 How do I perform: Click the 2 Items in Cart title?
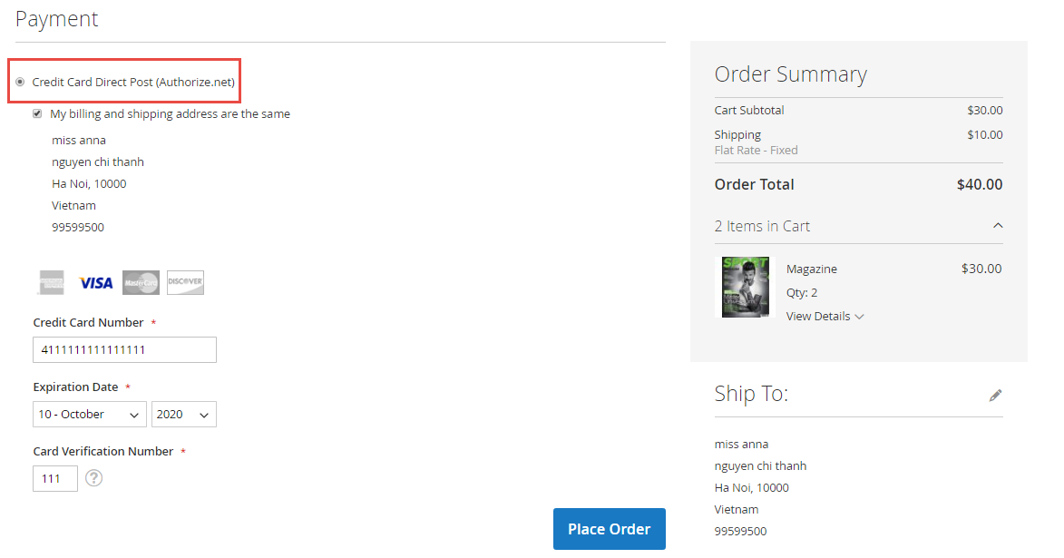762,226
